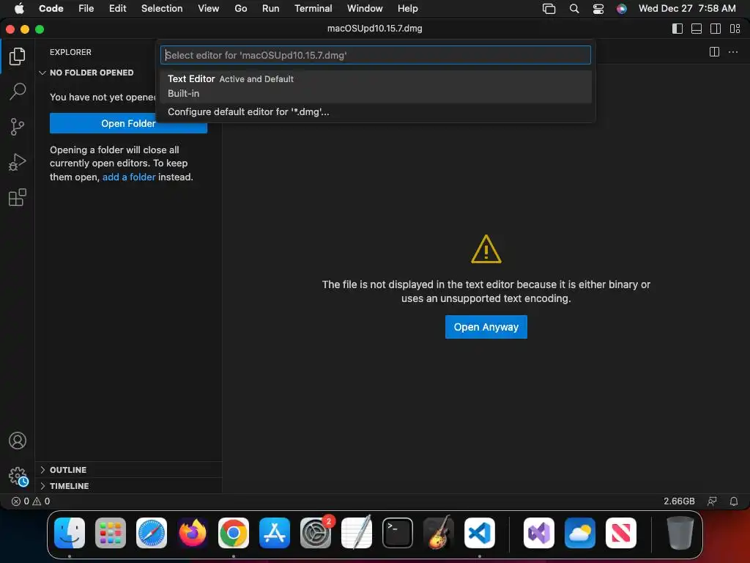Open the File menu
The image size is (750, 563).
coord(86,9)
